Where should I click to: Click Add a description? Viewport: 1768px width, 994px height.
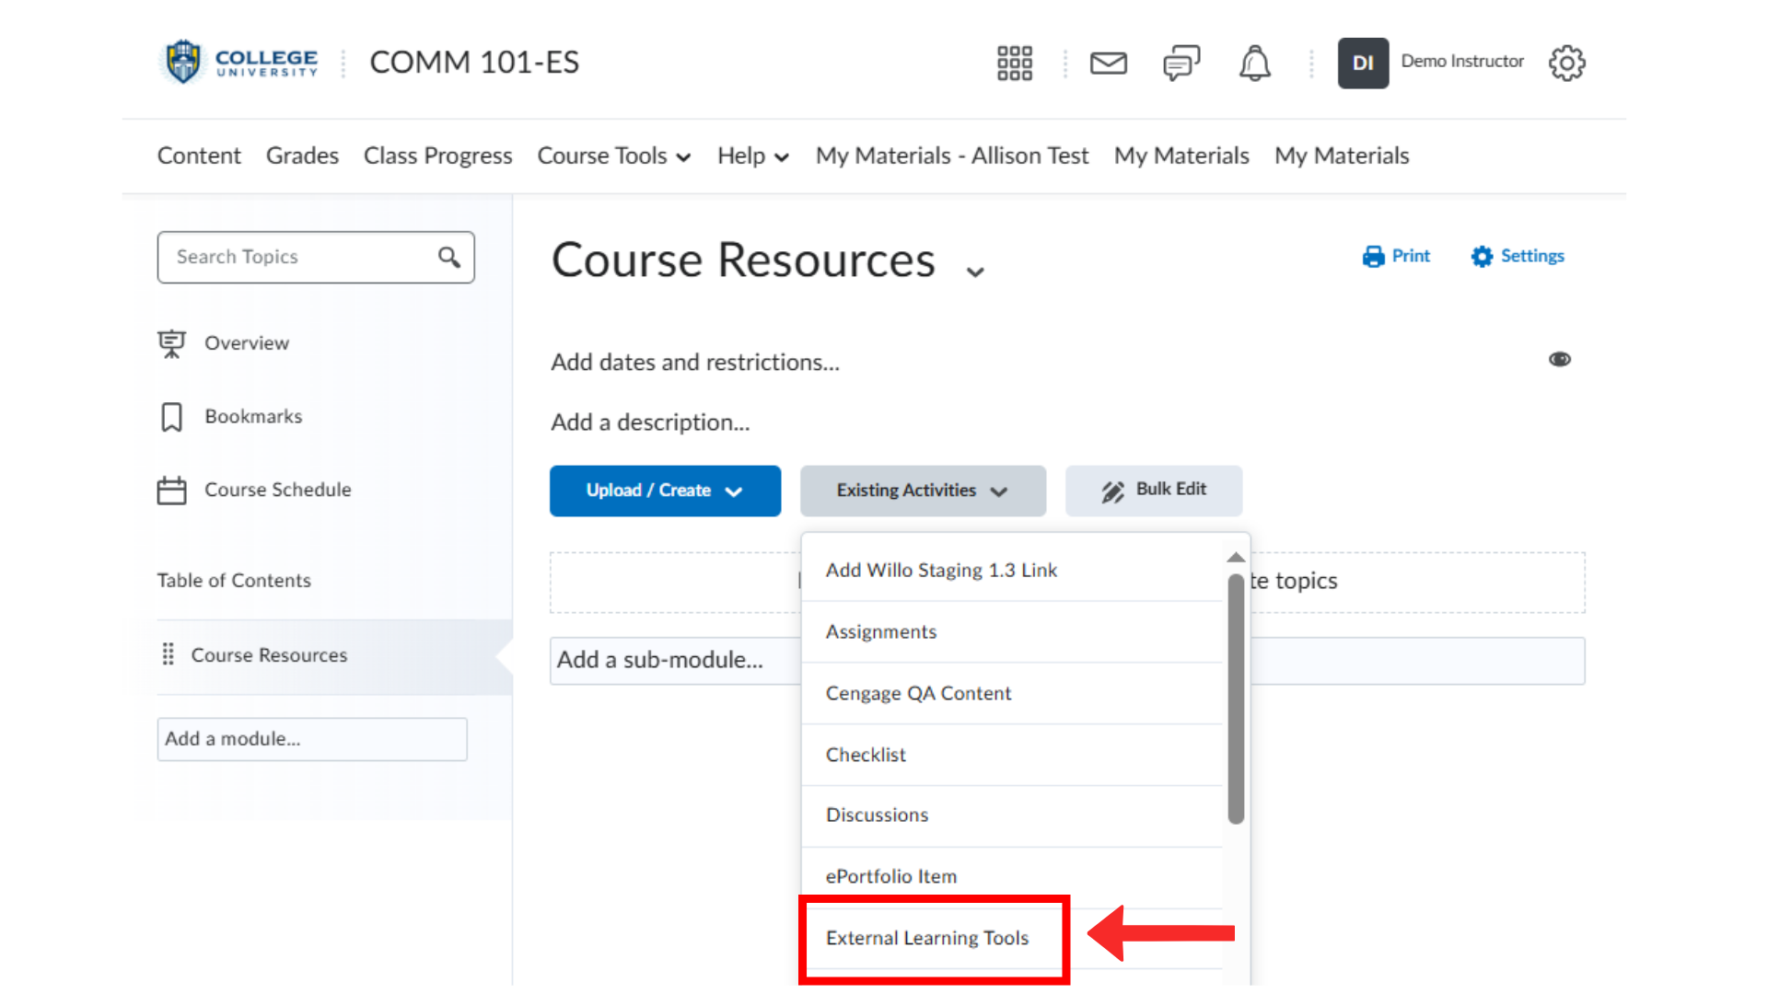pyautogui.click(x=650, y=422)
